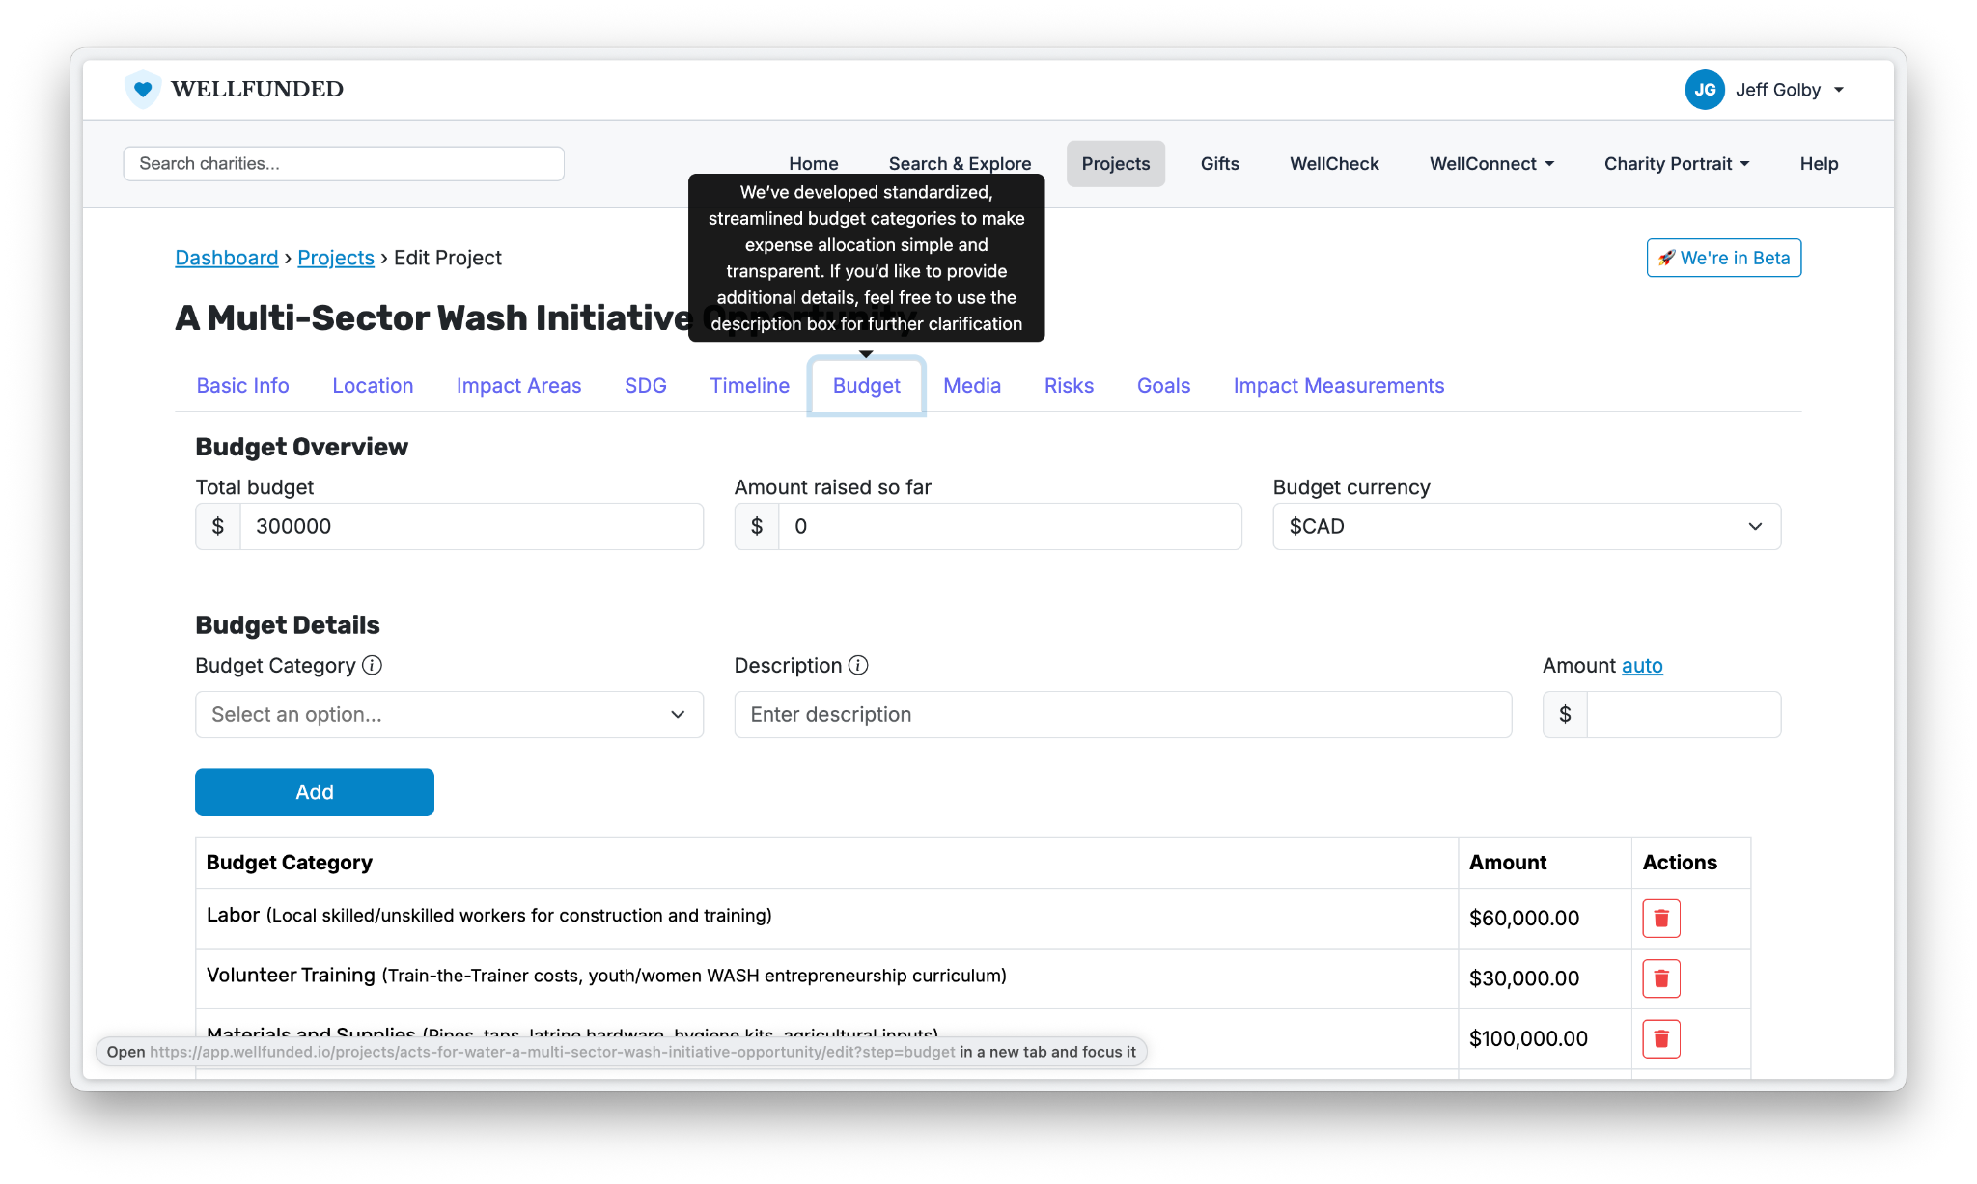
Task: Expand the Budget currency dropdown
Action: (1526, 526)
